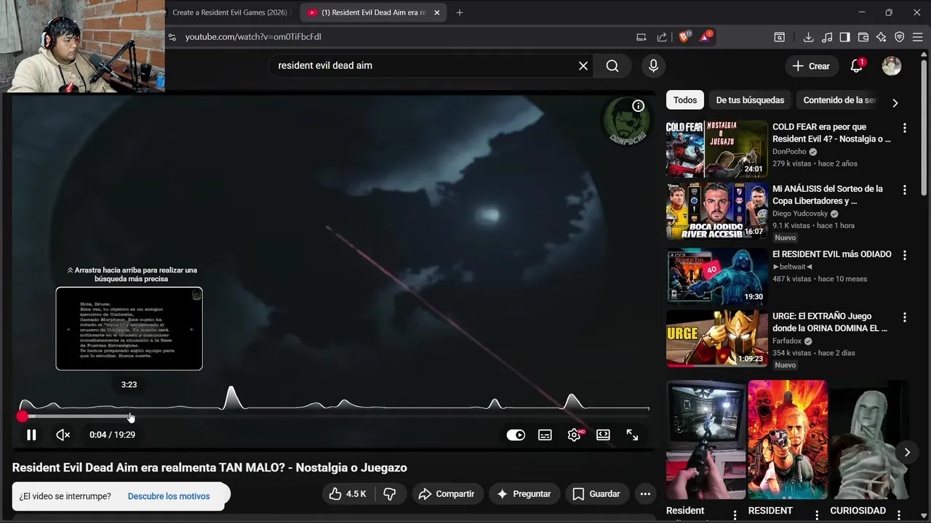
Task: Click the seek preview thumbnail at 3:23
Action: [x=129, y=328]
